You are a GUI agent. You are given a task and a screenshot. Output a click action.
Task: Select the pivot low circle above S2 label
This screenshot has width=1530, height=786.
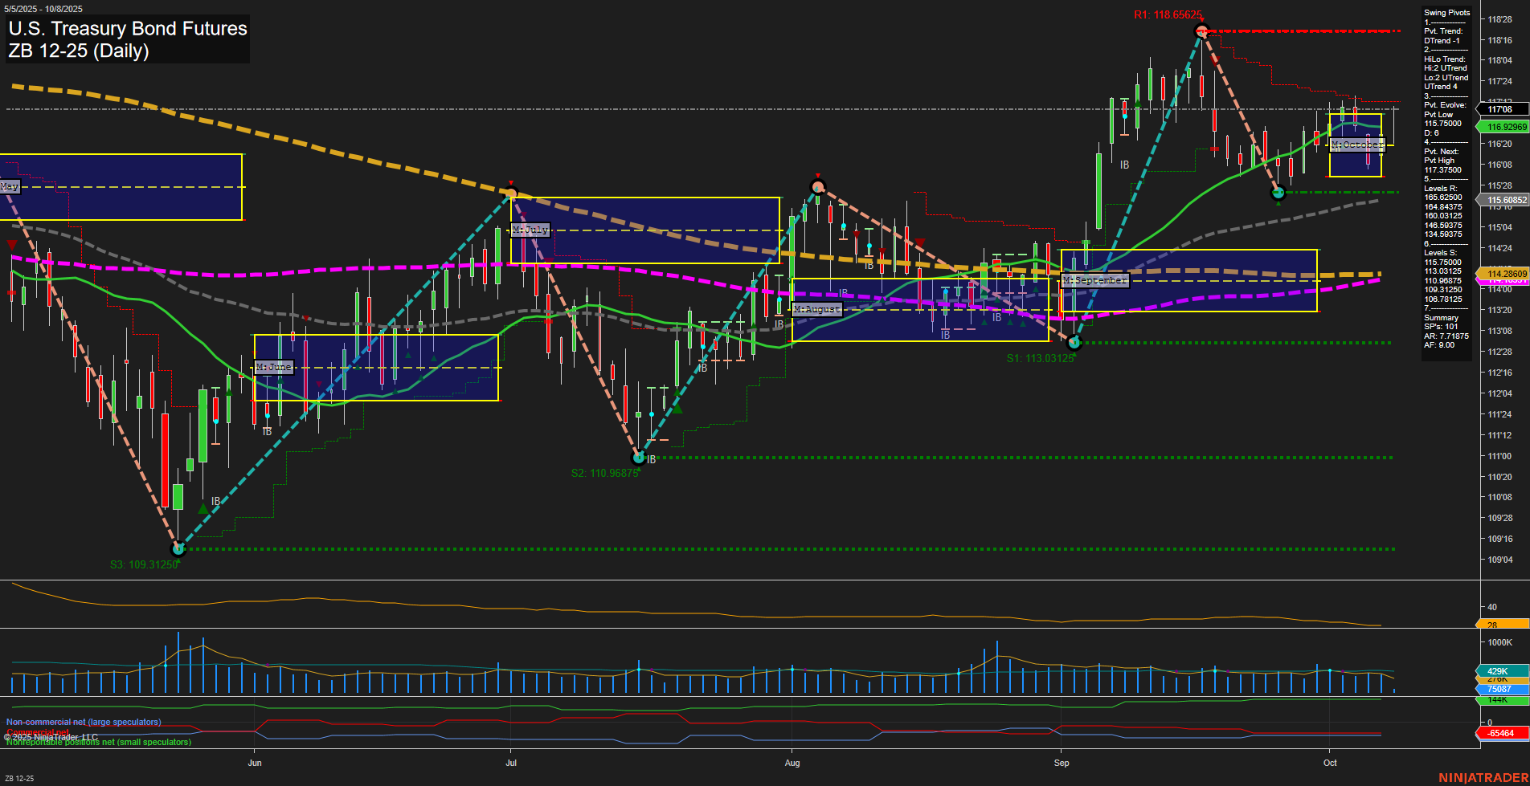(639, 458)
